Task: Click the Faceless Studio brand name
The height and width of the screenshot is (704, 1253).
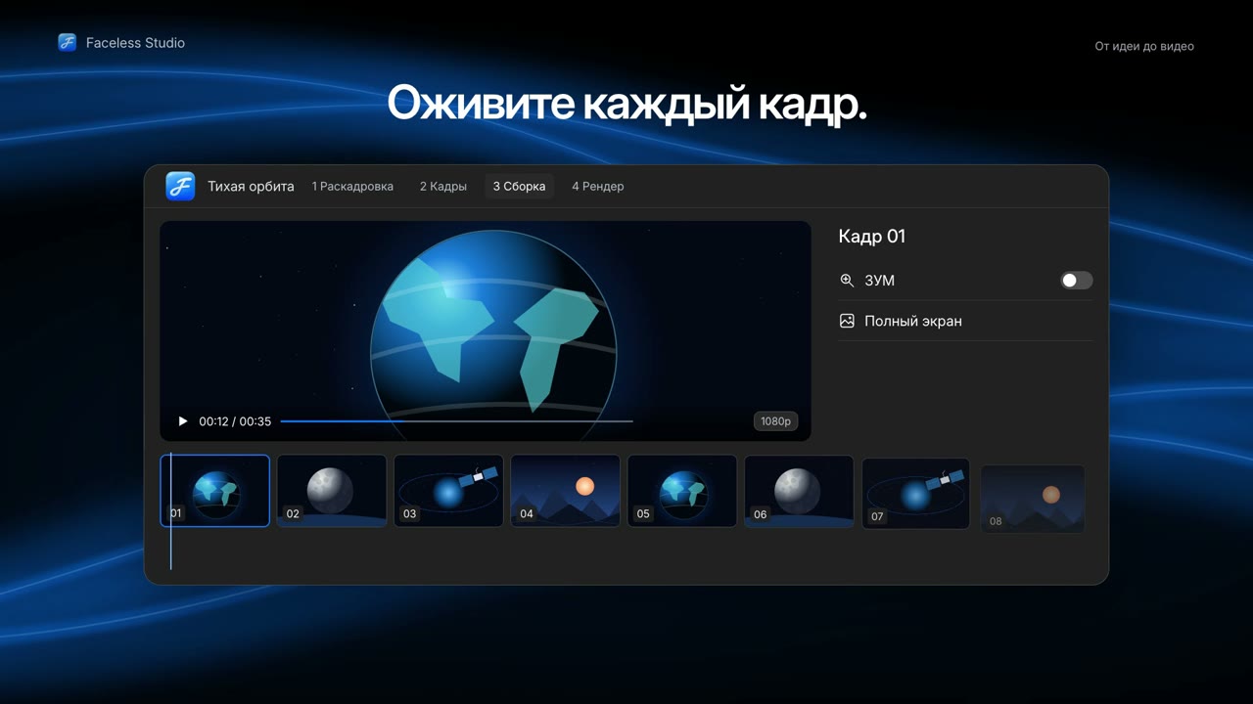Action: pyautogui.click(x=135, y=43)
